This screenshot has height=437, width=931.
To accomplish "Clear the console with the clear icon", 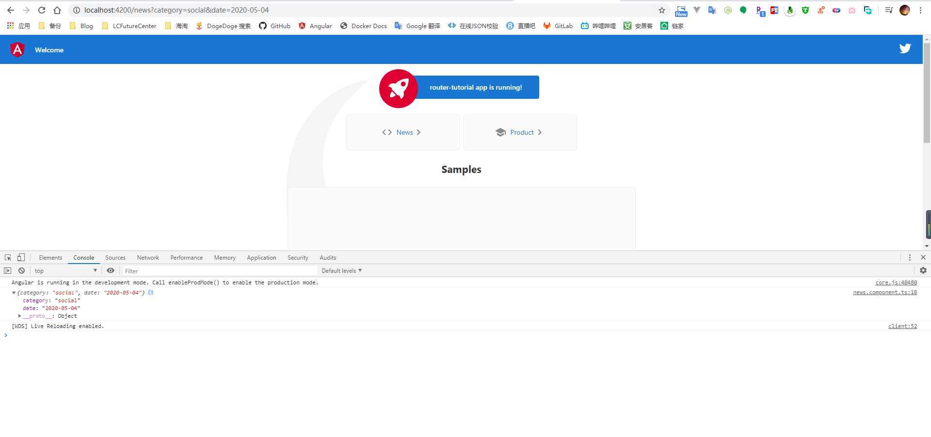I will click(21, 270).
